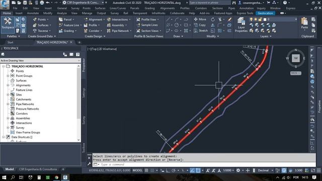Open Active Drawing View dropdown
Viewport: 322px width, 181px height.
pos(40,60)
